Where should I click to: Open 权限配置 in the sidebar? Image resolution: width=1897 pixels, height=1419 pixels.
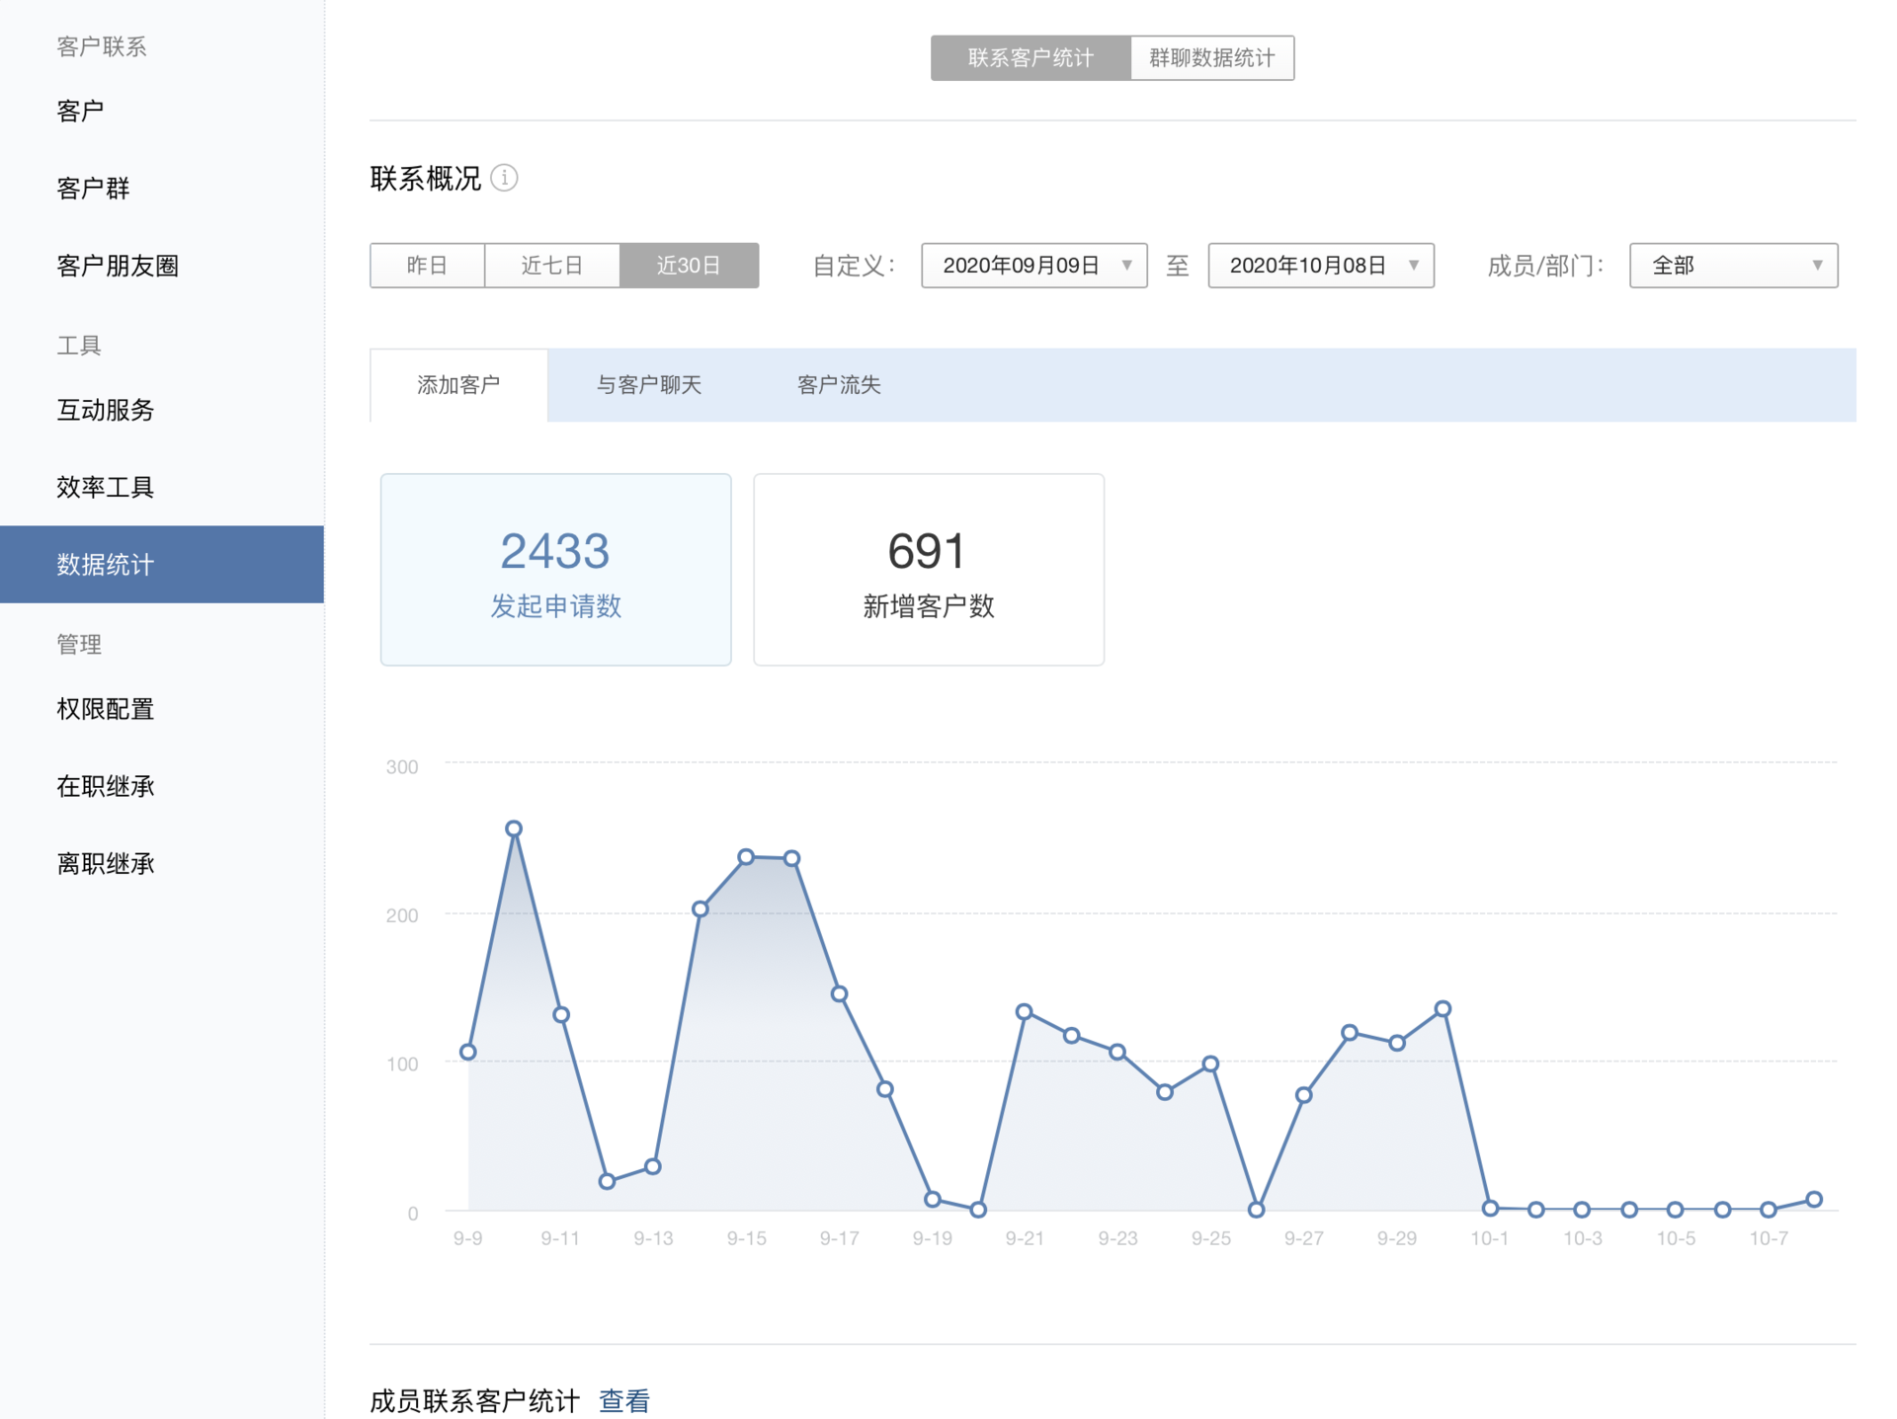pyautogui.click(x=105, y=709)
